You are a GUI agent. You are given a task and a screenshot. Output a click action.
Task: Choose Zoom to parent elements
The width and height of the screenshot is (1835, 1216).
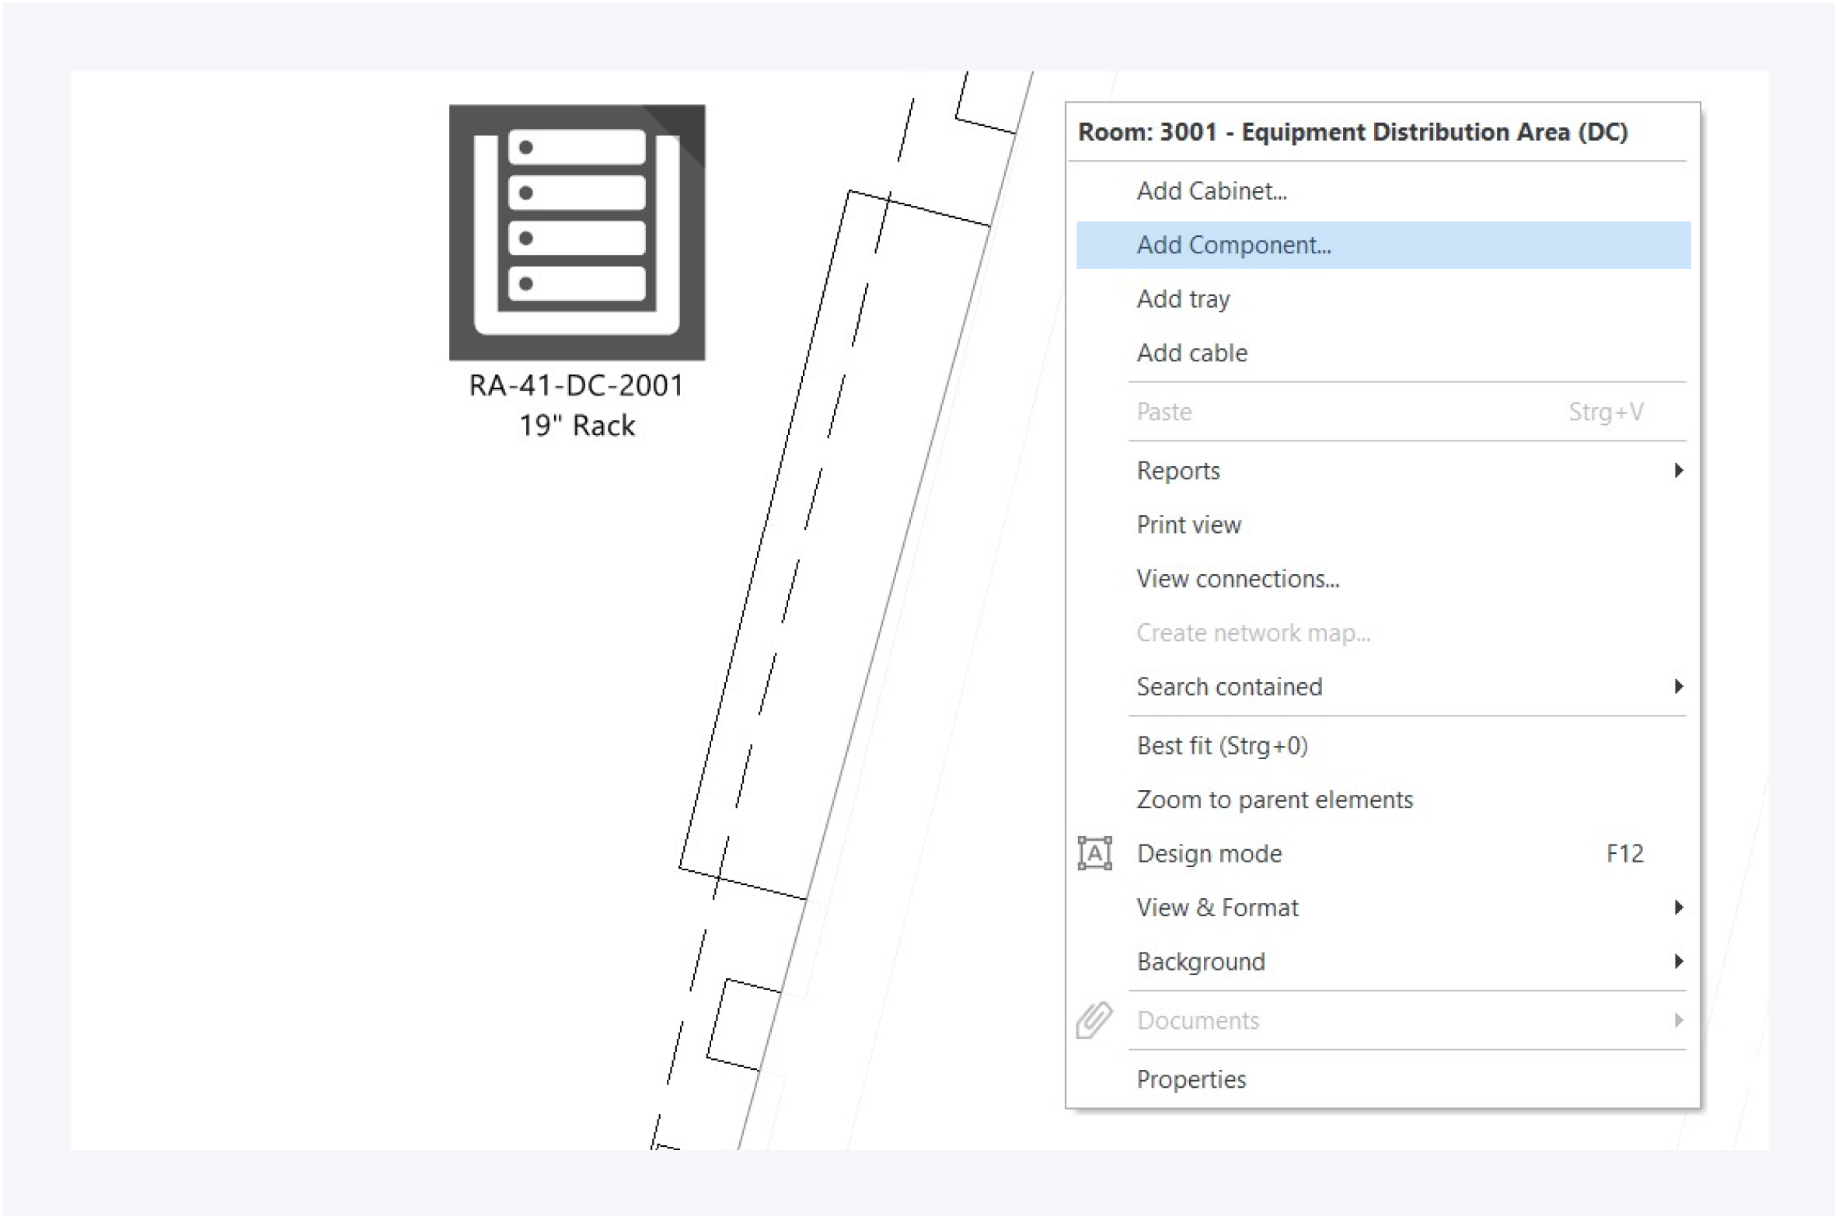[1274, 800]
